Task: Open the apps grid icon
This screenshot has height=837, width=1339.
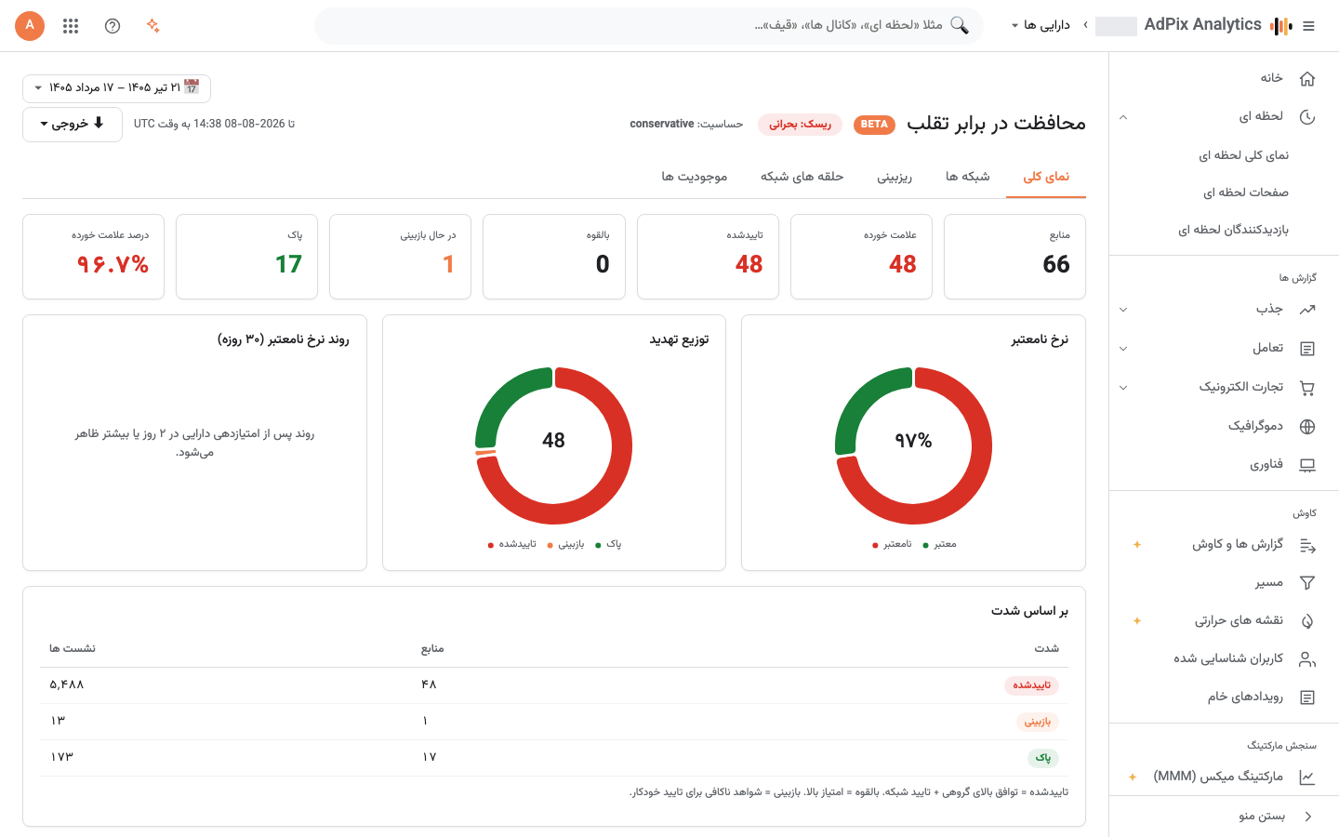Action: coord(71,26)
